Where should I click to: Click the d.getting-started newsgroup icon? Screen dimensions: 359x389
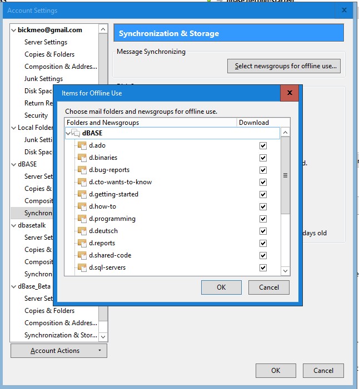[x=82, y=194]
